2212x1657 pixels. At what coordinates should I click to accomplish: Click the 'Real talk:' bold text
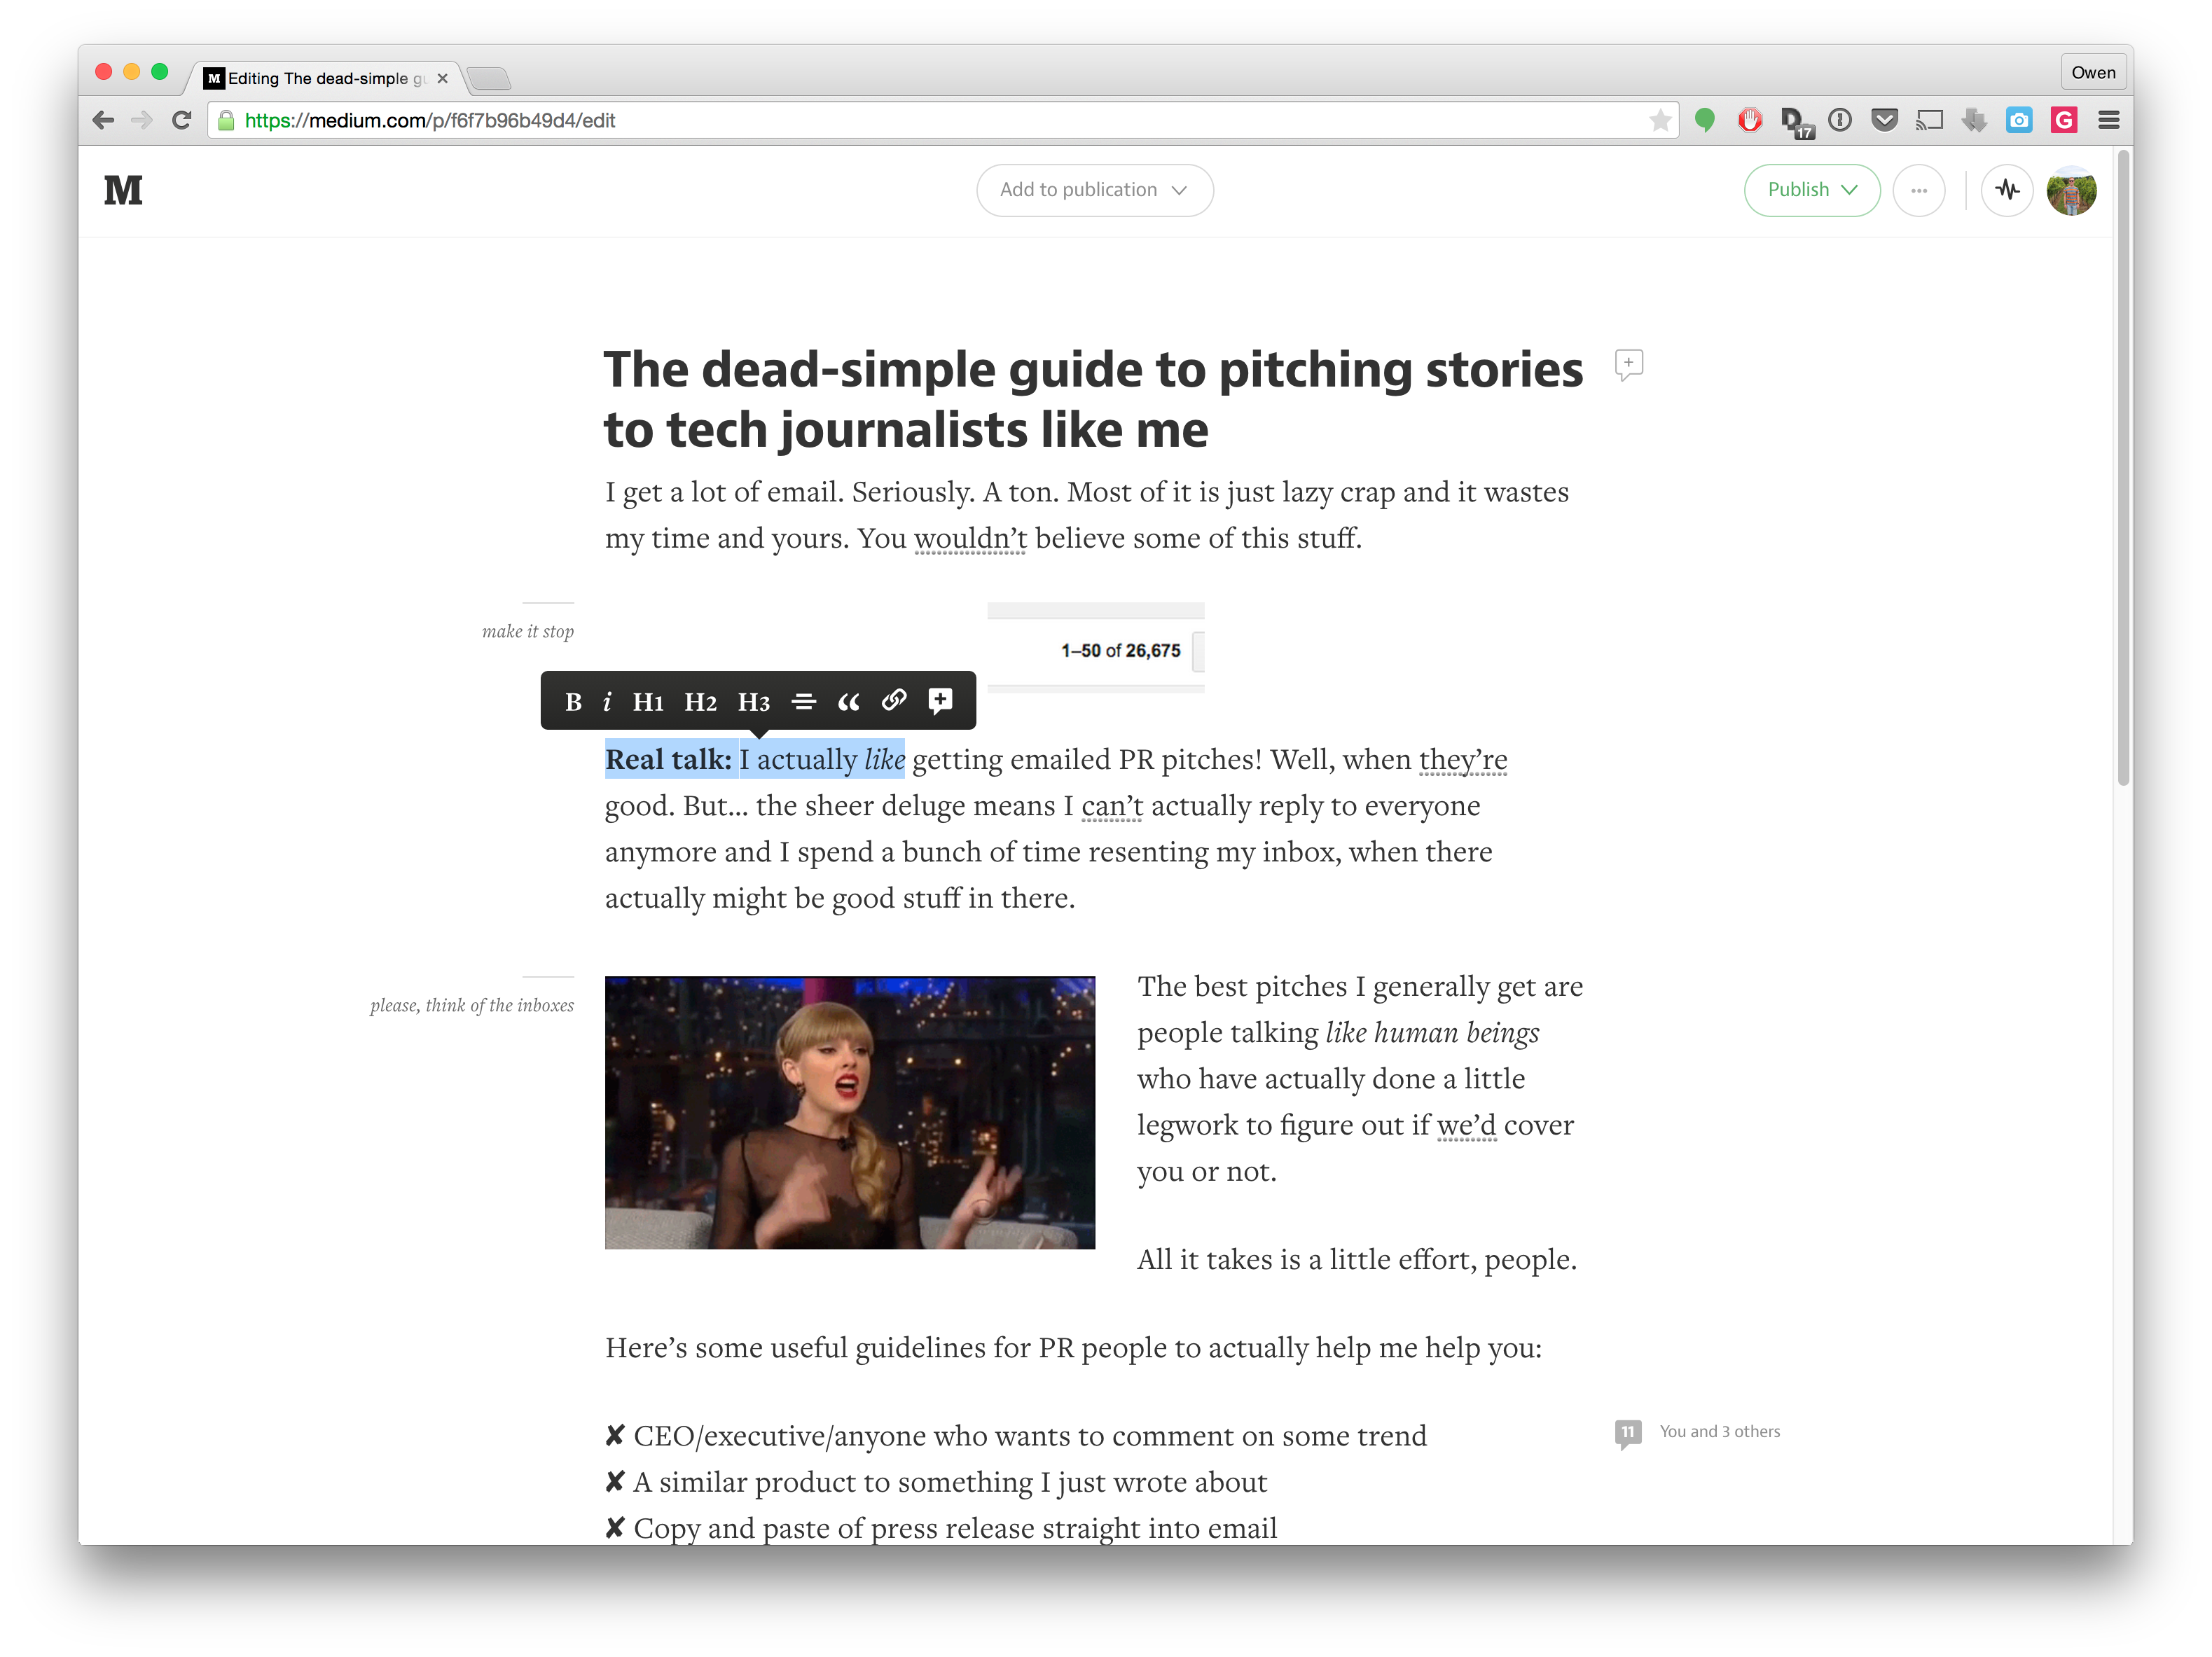(x=668, y=760)
